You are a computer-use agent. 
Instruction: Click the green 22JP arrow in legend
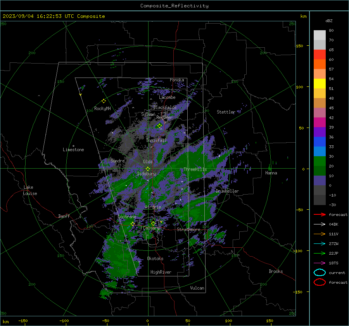[x=320, y=253]
